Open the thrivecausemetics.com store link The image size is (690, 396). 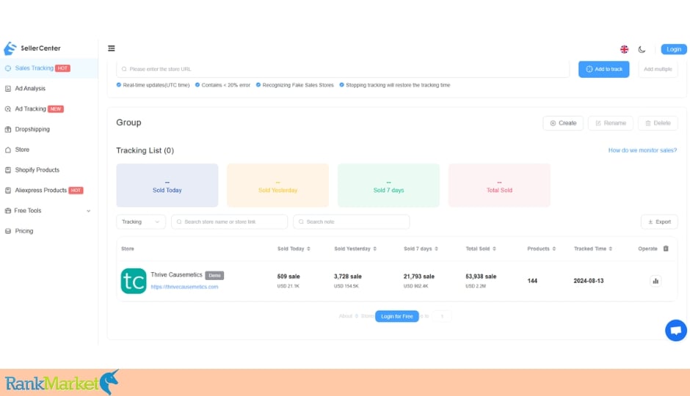(x=184, y=287)
